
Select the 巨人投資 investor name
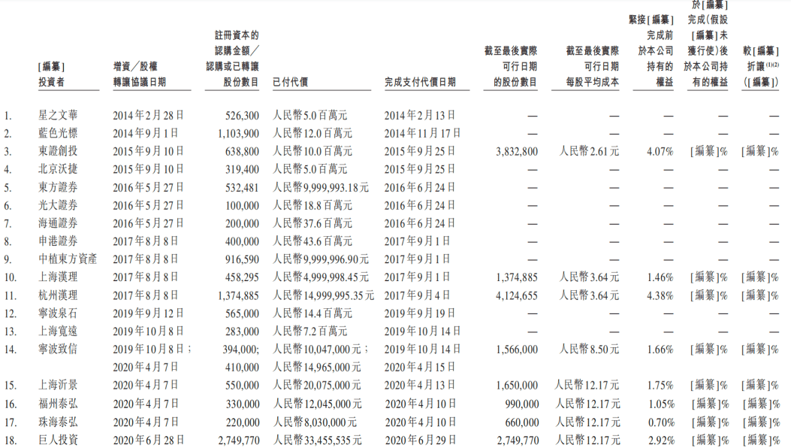click(58, 440)
